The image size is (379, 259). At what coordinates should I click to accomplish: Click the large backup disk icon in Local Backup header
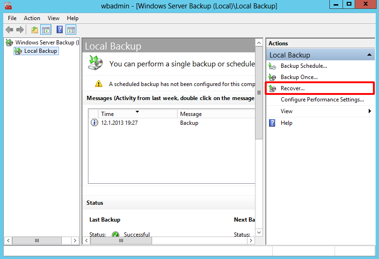95,63
